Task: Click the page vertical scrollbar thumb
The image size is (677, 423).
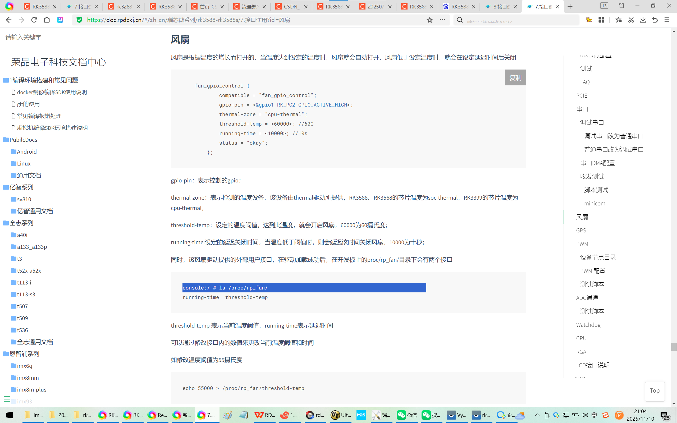Action: [x=674, y=347]
